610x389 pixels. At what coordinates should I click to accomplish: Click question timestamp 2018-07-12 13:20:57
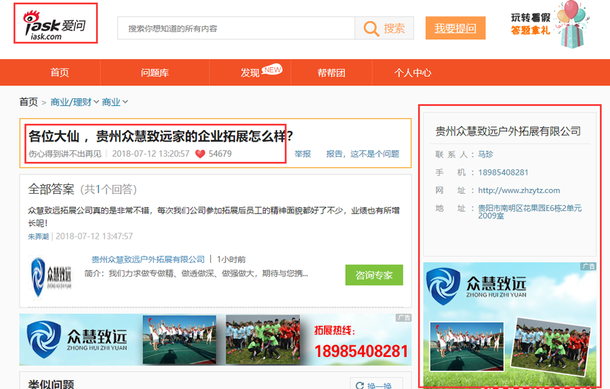tap(151, 154)
